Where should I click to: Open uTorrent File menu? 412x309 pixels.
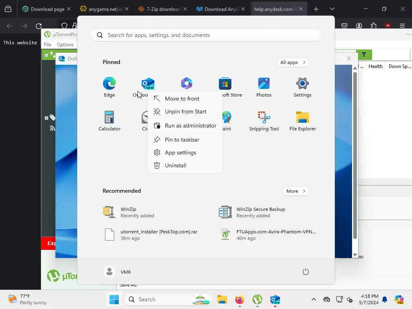tap(47, 45)
